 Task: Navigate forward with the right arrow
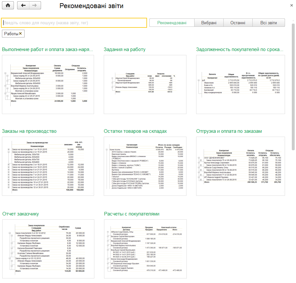(x=35, y=5)
